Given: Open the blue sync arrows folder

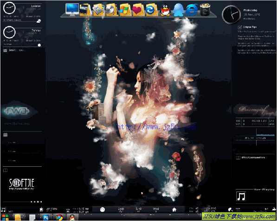Looking at the screenshot, I should (151, 10).
